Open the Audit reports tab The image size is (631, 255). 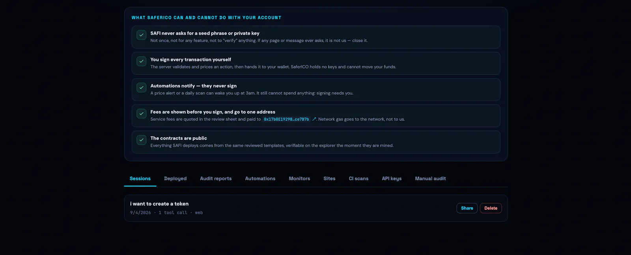point(216,179)
